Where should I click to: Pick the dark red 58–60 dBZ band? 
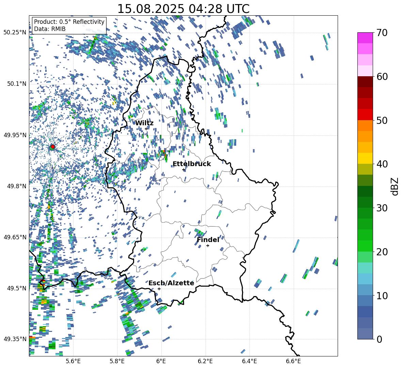click(x=365, y=82)
